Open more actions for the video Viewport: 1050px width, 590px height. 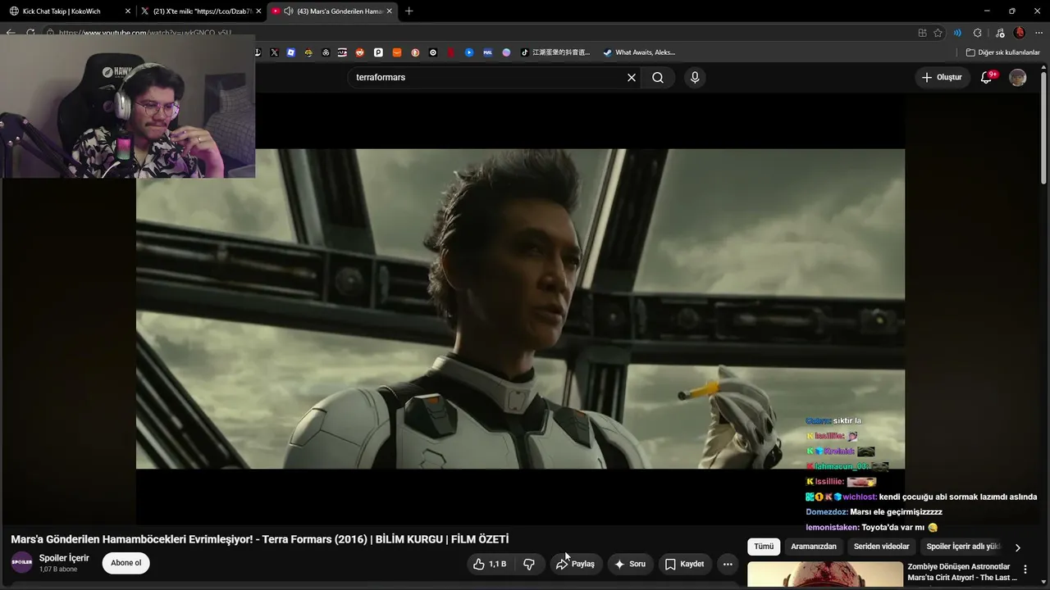(728, 564)
